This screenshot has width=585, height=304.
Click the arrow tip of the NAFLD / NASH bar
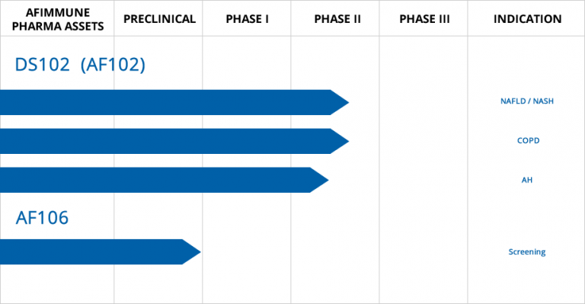tap(339, 102)
